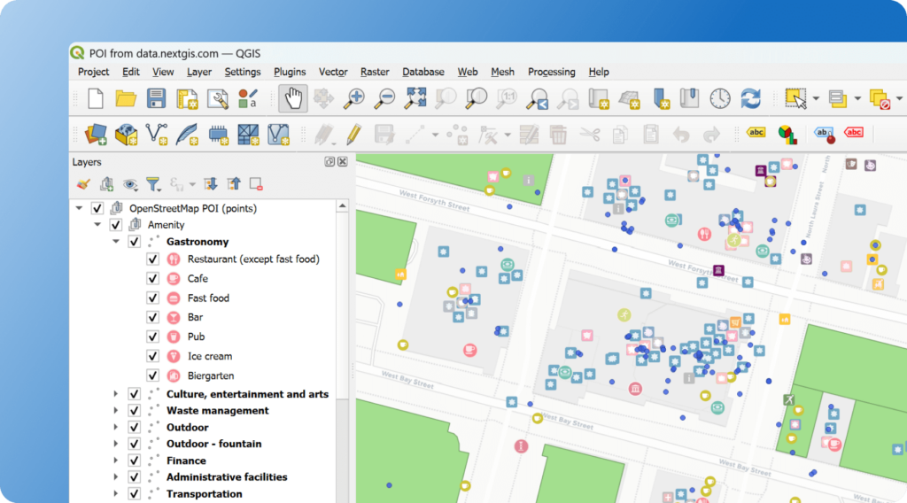Open the Layer menu
907x503 pixels.
tap(199, 72)
